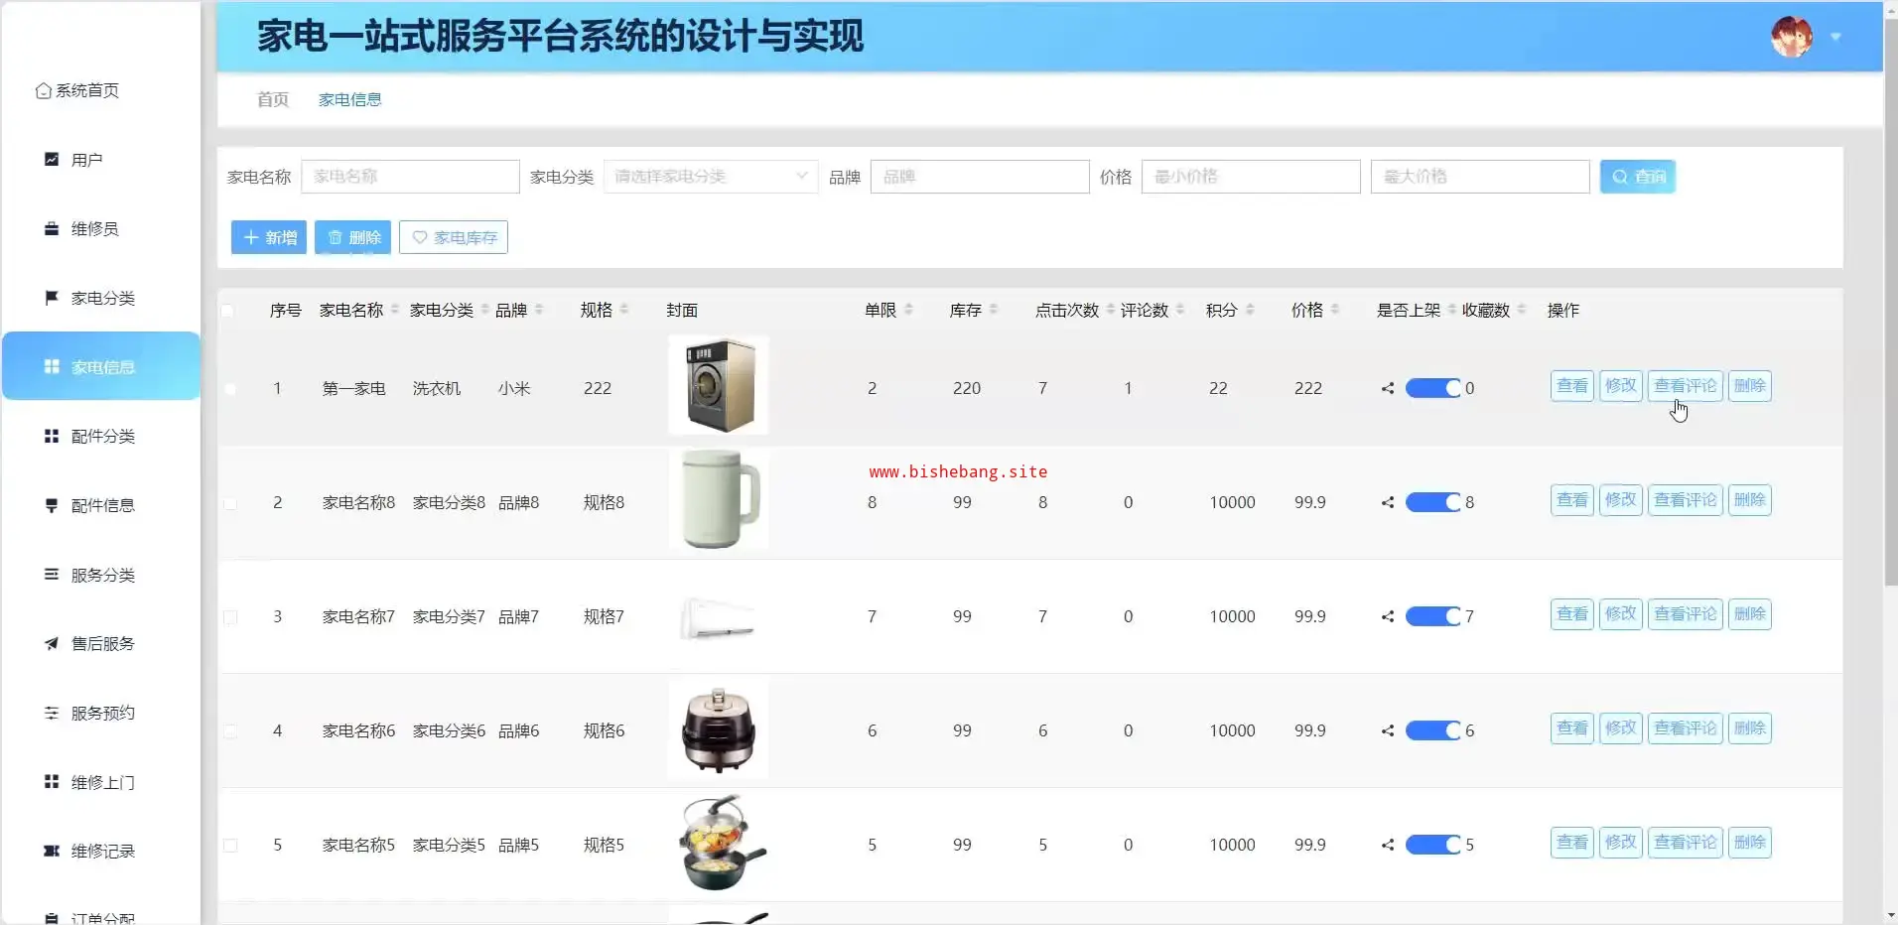This screenshot has width=1898, height=925.
Task: Open the 售后服务 sidebar menu
Action: tap(102, 643)
